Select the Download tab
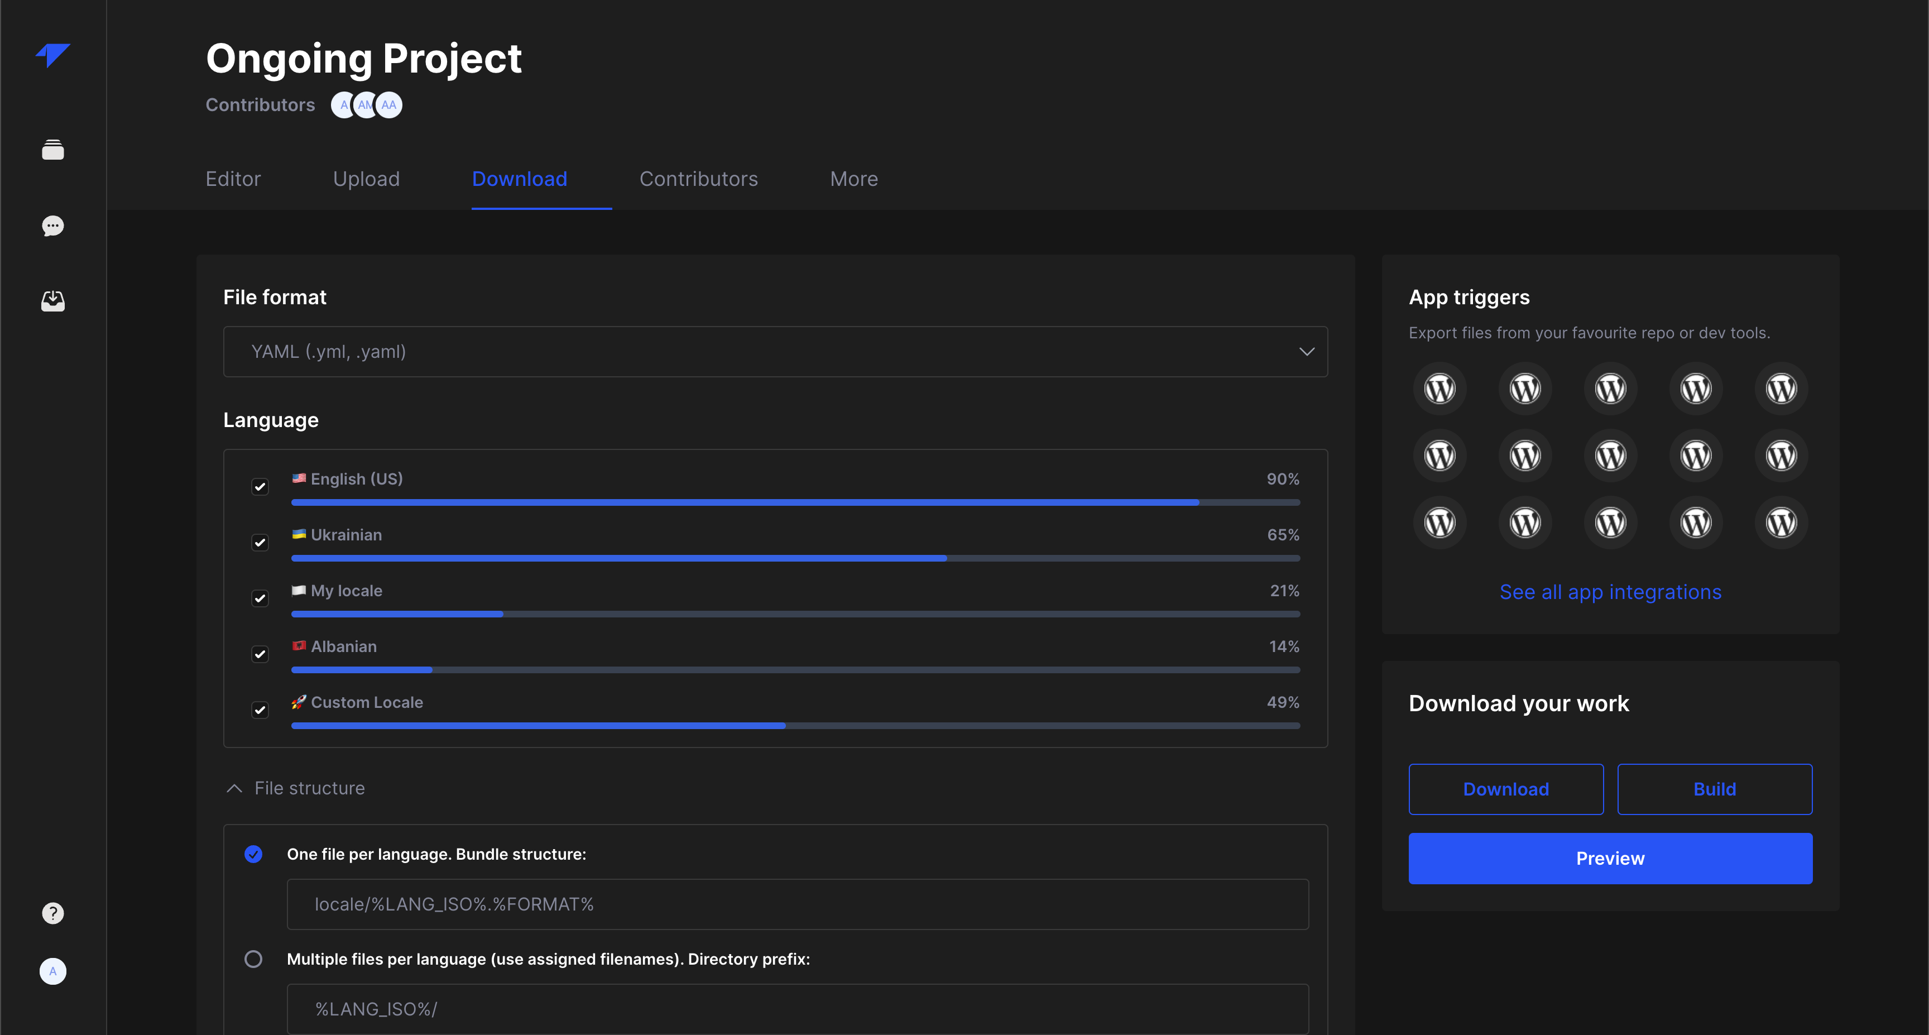The image size is (1929, 1035). tap(520, 179)
